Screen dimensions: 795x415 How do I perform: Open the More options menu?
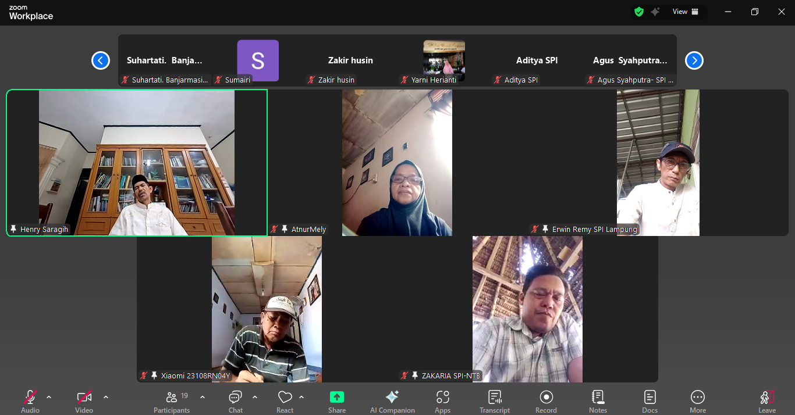697,401
